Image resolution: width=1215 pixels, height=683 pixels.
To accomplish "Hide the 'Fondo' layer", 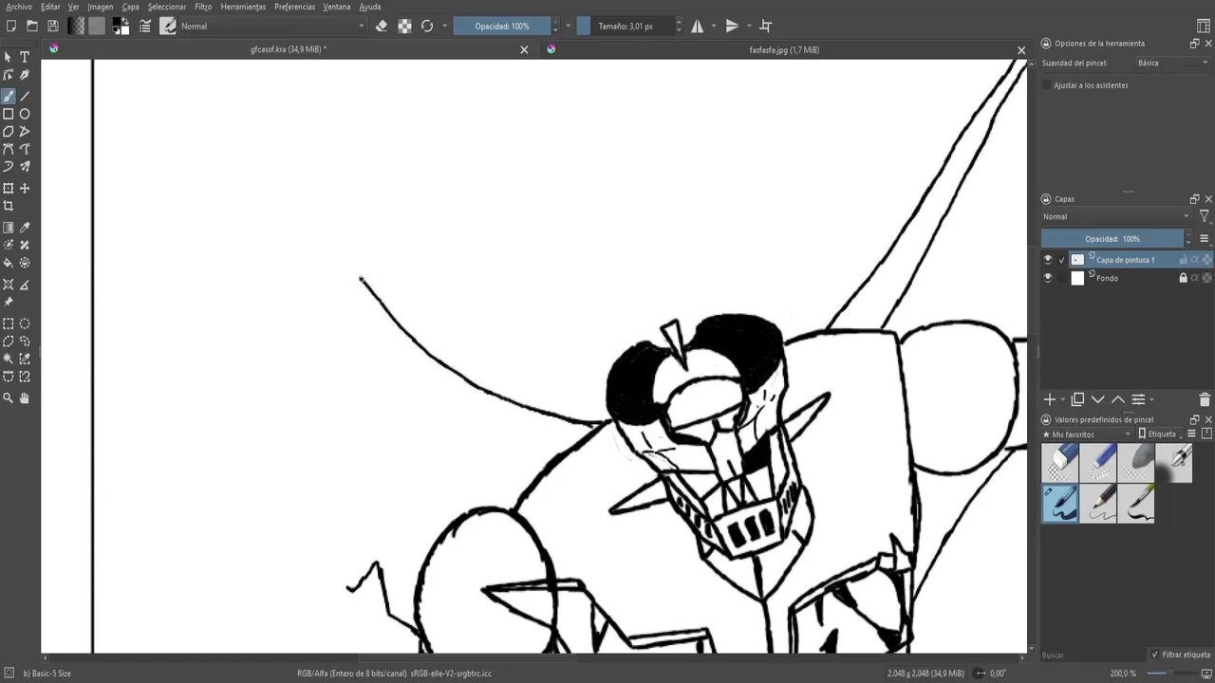I will 1048,278.
